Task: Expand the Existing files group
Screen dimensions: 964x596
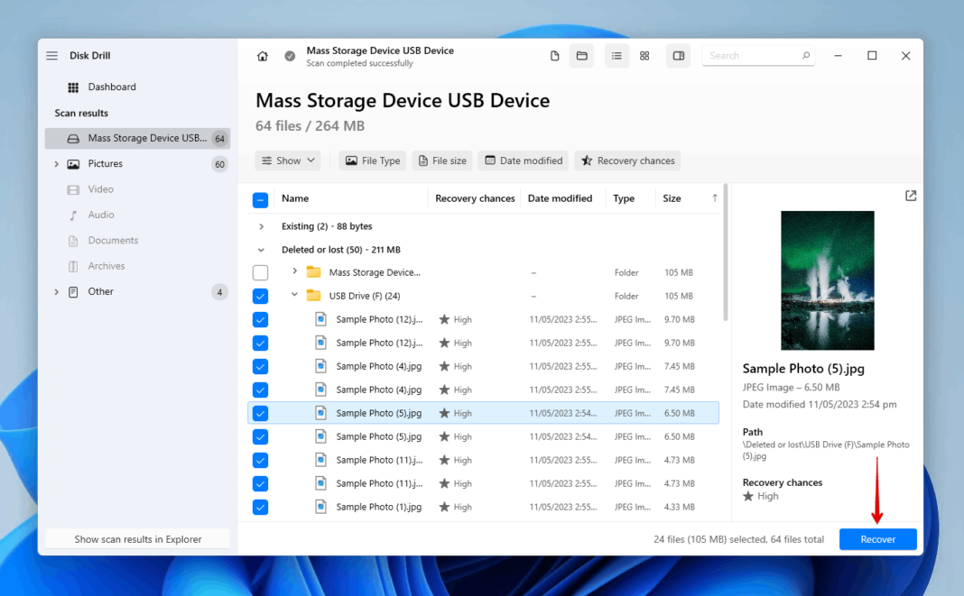Action: pyautogui.click(x=261, y=225)
